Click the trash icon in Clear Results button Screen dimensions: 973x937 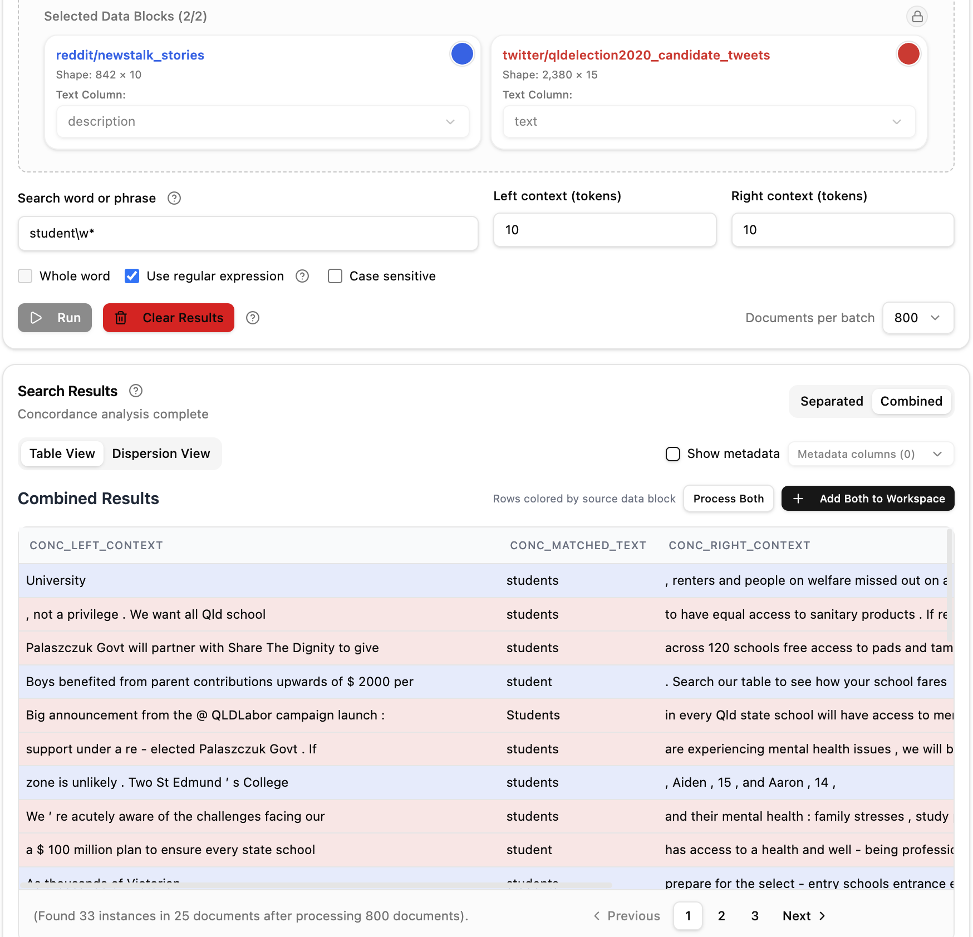pos(121,318)
